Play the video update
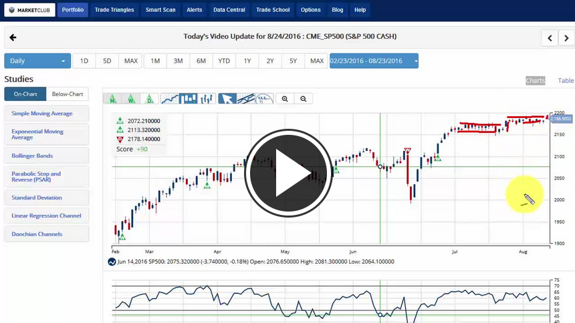Viewport: 575px width, 323px height. click(x=288, y=172)
